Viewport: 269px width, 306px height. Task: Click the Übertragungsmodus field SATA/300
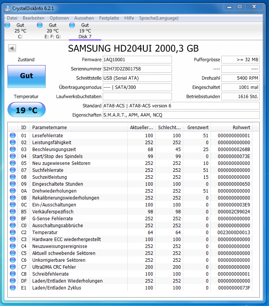pyautogui.click(x=137, y=87)
